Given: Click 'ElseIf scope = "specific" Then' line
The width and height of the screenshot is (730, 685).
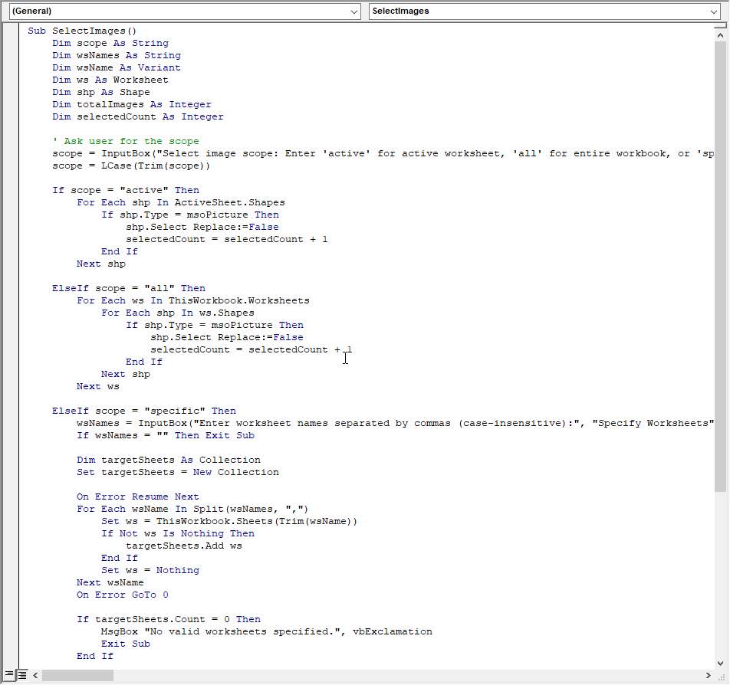Looking at the screenshot, I should click(144, 411).
